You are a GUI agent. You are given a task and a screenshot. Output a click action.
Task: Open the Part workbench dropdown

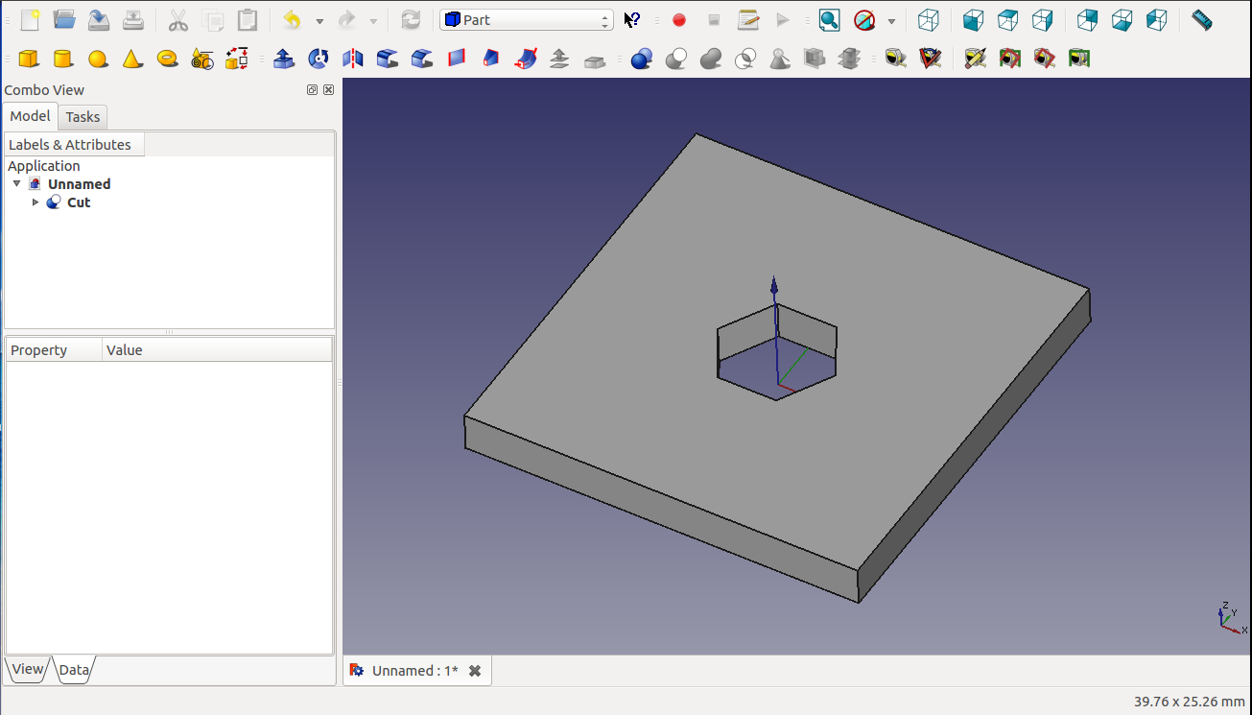[526, 20]
